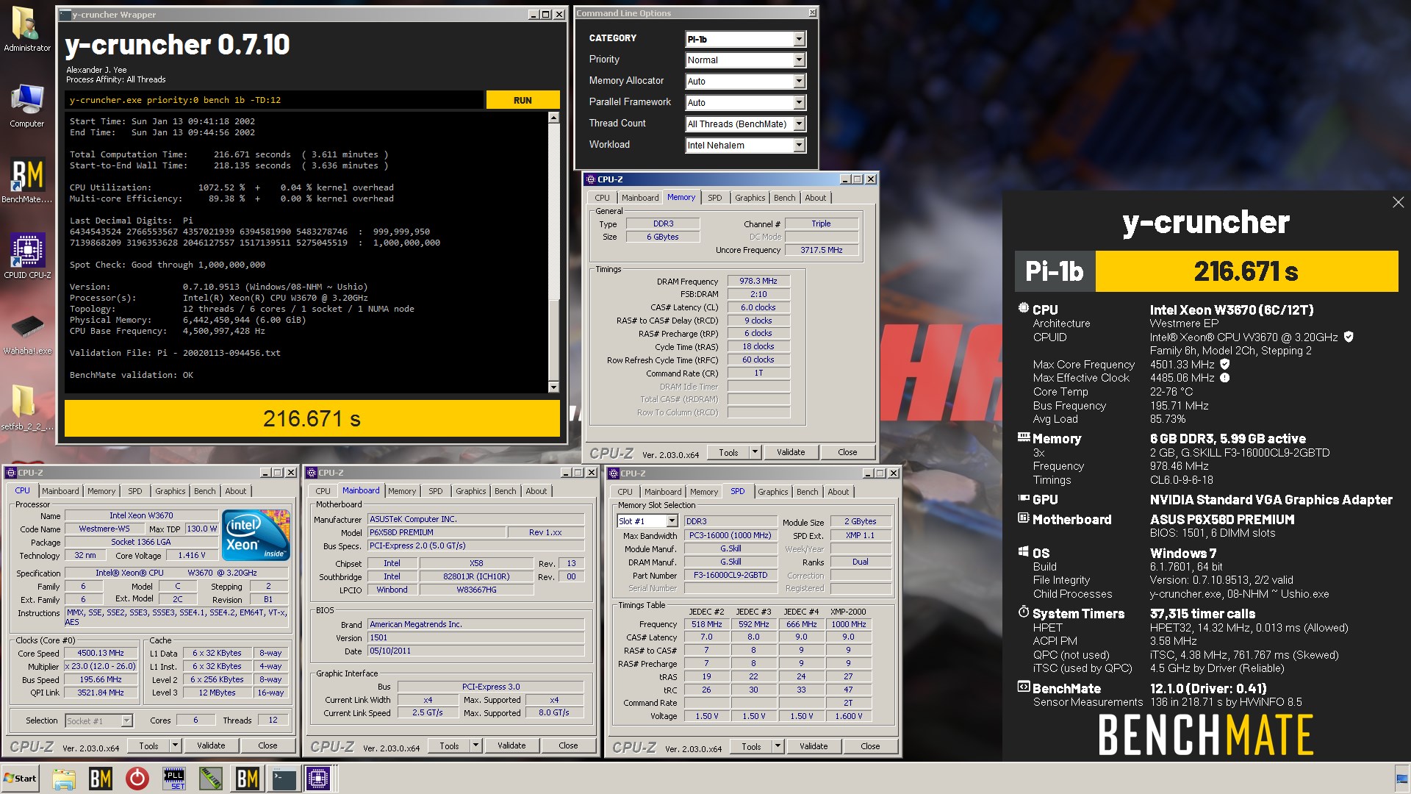Screen dimensions: 1411x794
Task: Click the Uncore Frequency 3717.5 MHz value
Action: [x=821, y=250]
